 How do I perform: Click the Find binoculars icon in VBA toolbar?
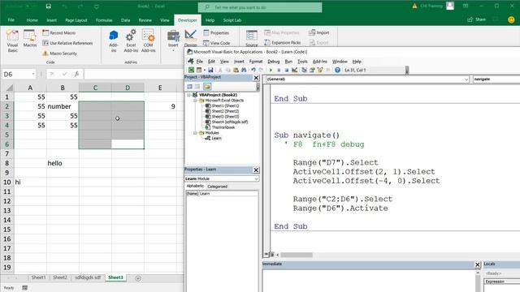pyautogui.click(x=244, y=70)
